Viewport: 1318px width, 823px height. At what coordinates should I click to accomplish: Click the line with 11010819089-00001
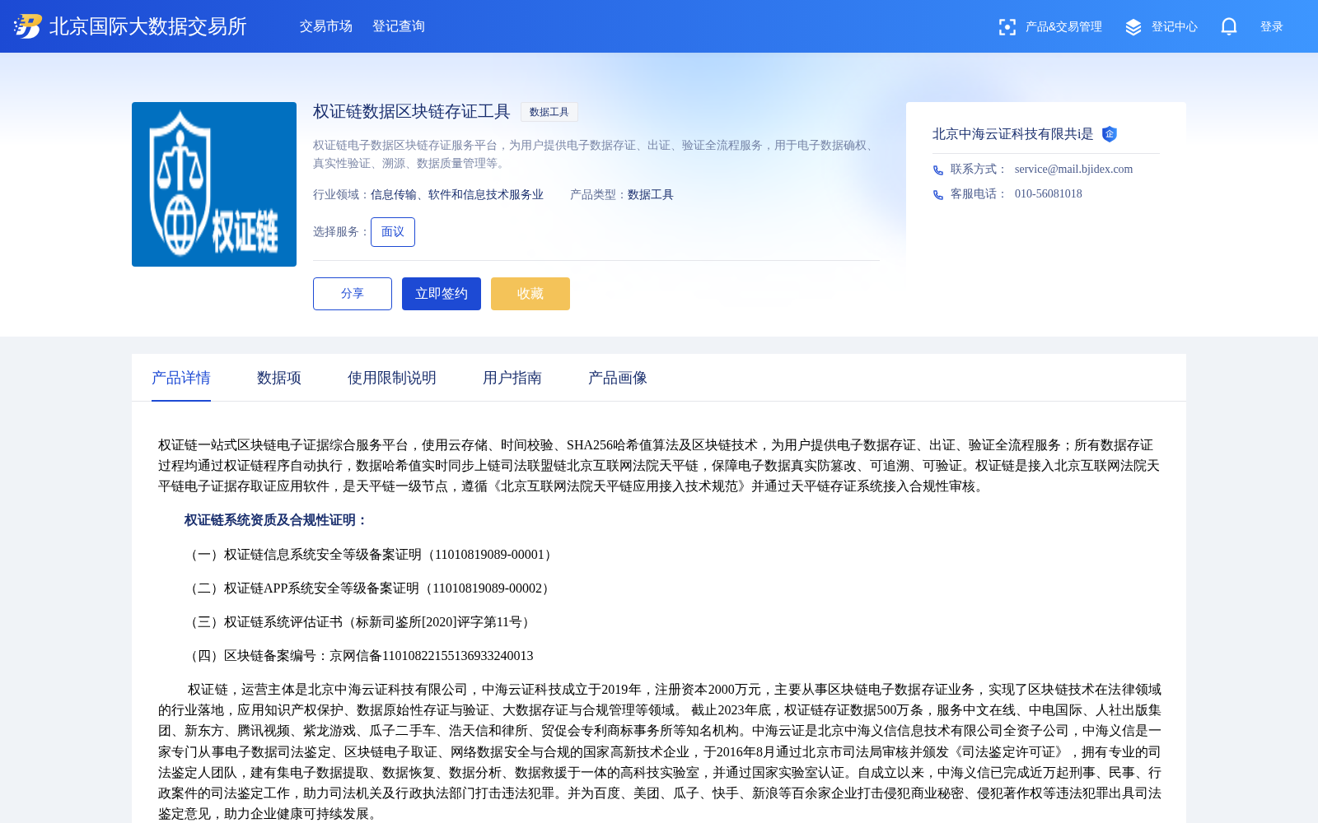(x=371, y=555)
